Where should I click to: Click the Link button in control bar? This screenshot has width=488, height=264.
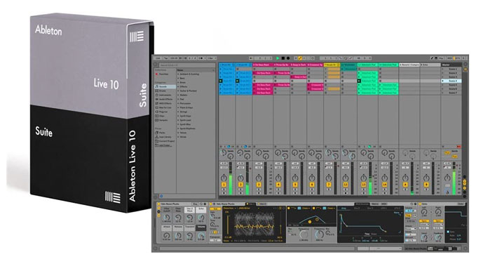pos(158,58)
